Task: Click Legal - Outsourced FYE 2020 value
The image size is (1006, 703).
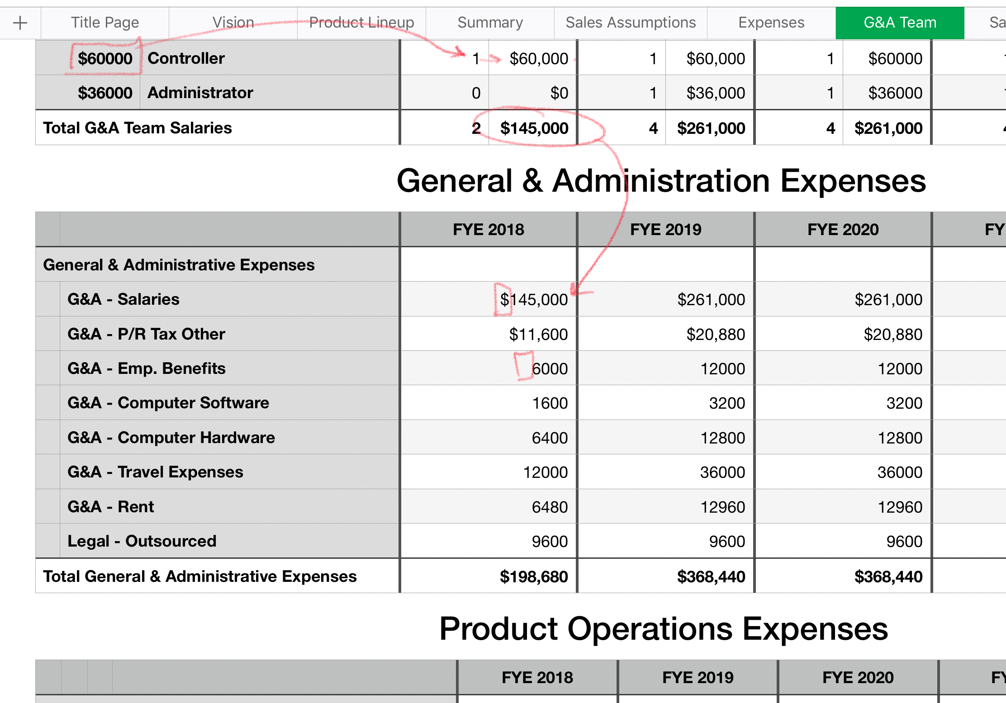Action: [x=903, y=541]
